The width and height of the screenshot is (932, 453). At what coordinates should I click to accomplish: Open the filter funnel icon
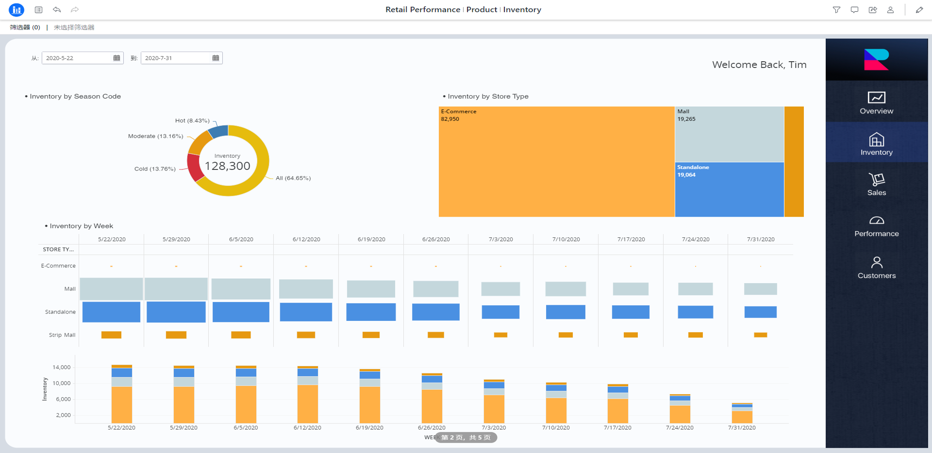click(x=836, y=10)
